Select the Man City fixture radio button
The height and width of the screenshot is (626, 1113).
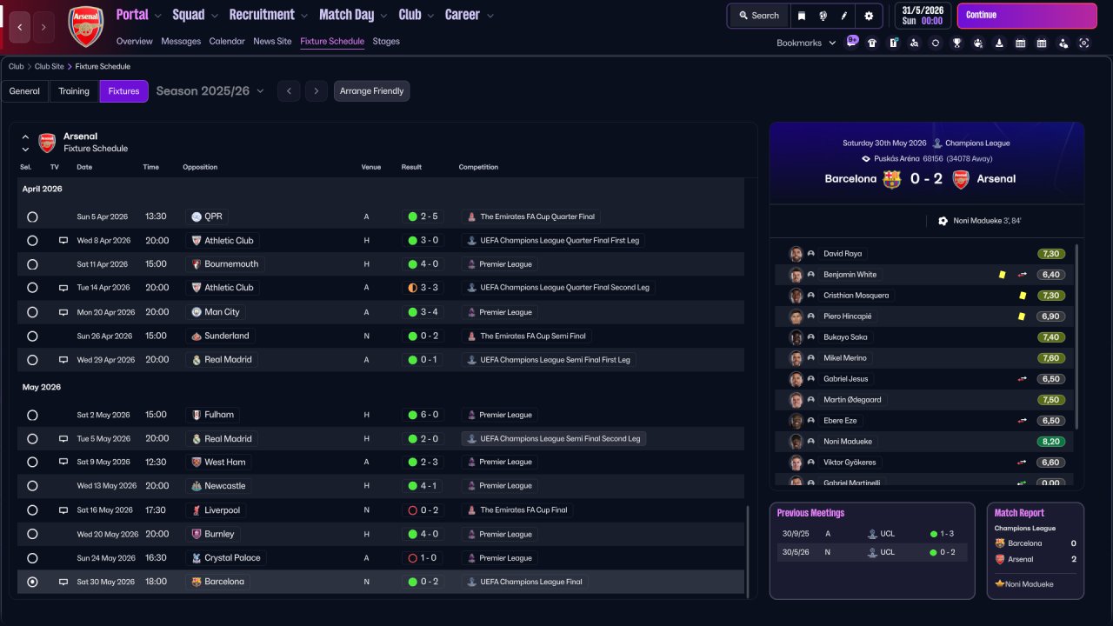(x=32, y=312)
